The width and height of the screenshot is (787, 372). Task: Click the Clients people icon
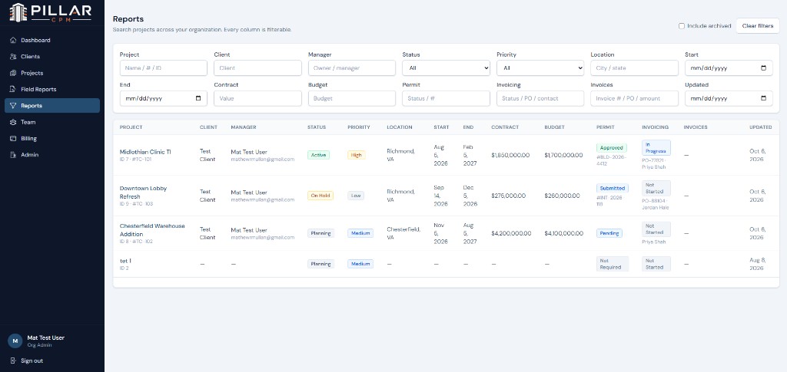[13, 57]
